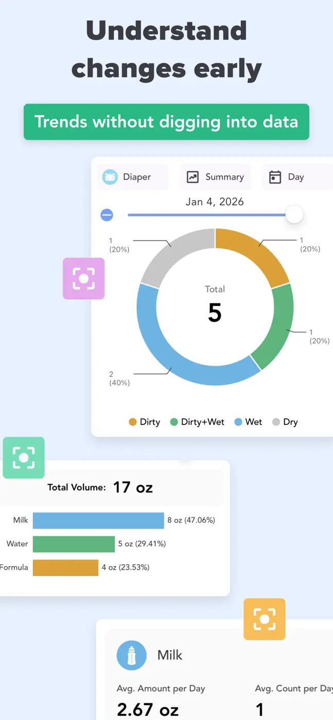The width and height of the screenshot is (333, 720).
Task: Click the white slider handle under date
Action: (x=294, y=214)
